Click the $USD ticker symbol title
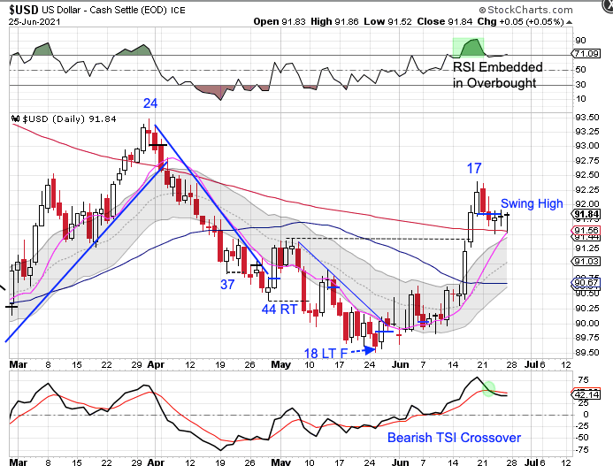613x466 pixels. pos(24,7)
